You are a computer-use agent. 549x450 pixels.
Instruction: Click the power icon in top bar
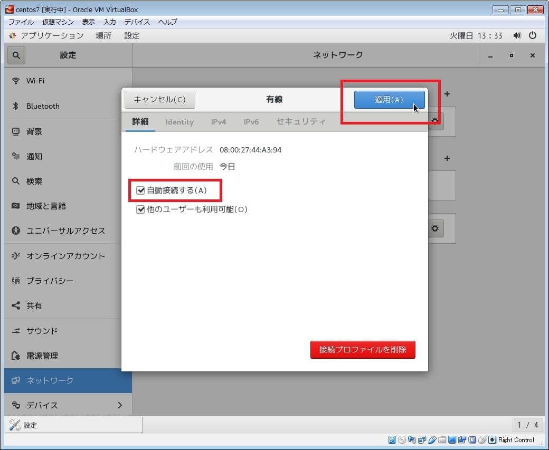pyautogui.click(x=532, y=35)
